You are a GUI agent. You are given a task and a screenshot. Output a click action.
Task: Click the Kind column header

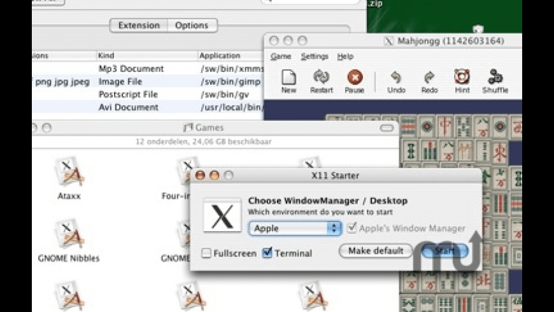coord(146,55)
